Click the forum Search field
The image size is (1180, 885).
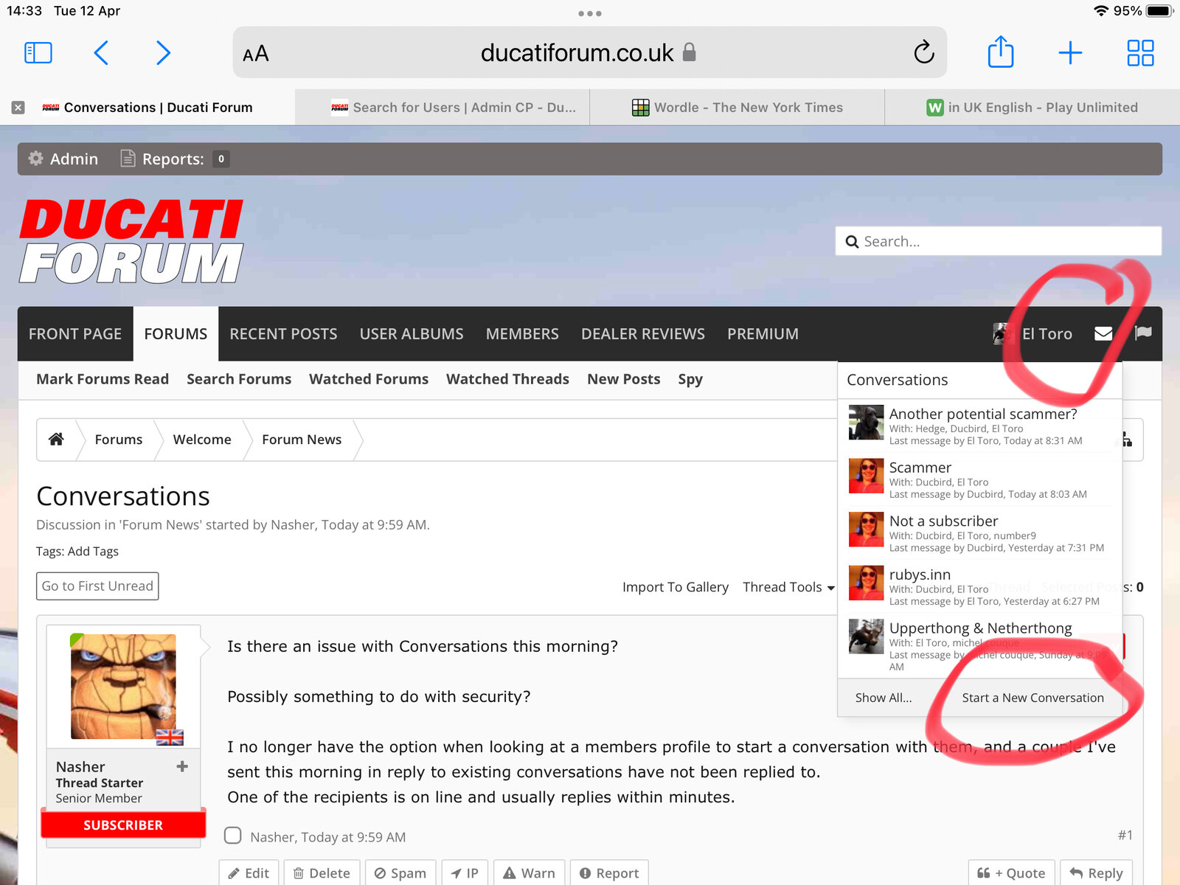pos(999,241)
